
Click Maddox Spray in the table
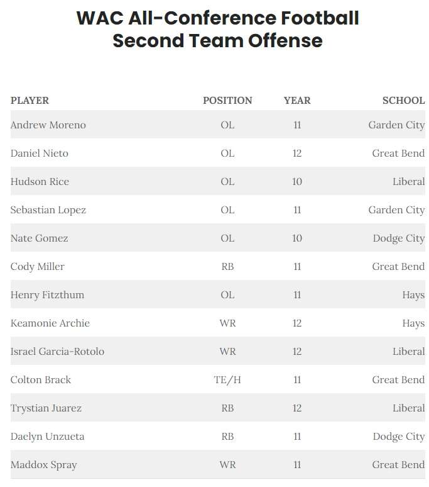pyautogui.click(x=44, y=464)
